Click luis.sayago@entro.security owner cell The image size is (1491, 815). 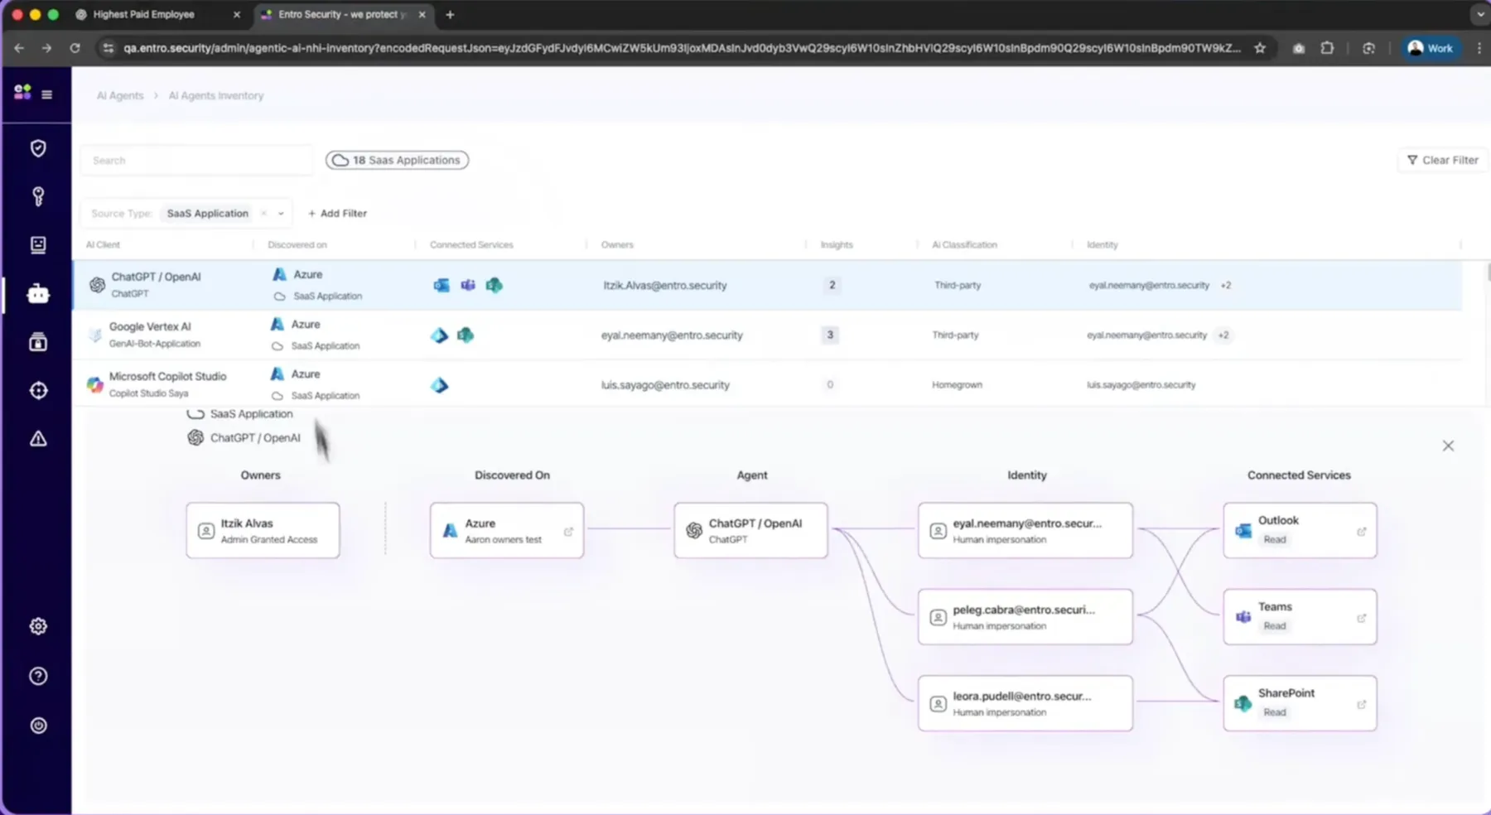pyautogui.click(x=665, y=385)
